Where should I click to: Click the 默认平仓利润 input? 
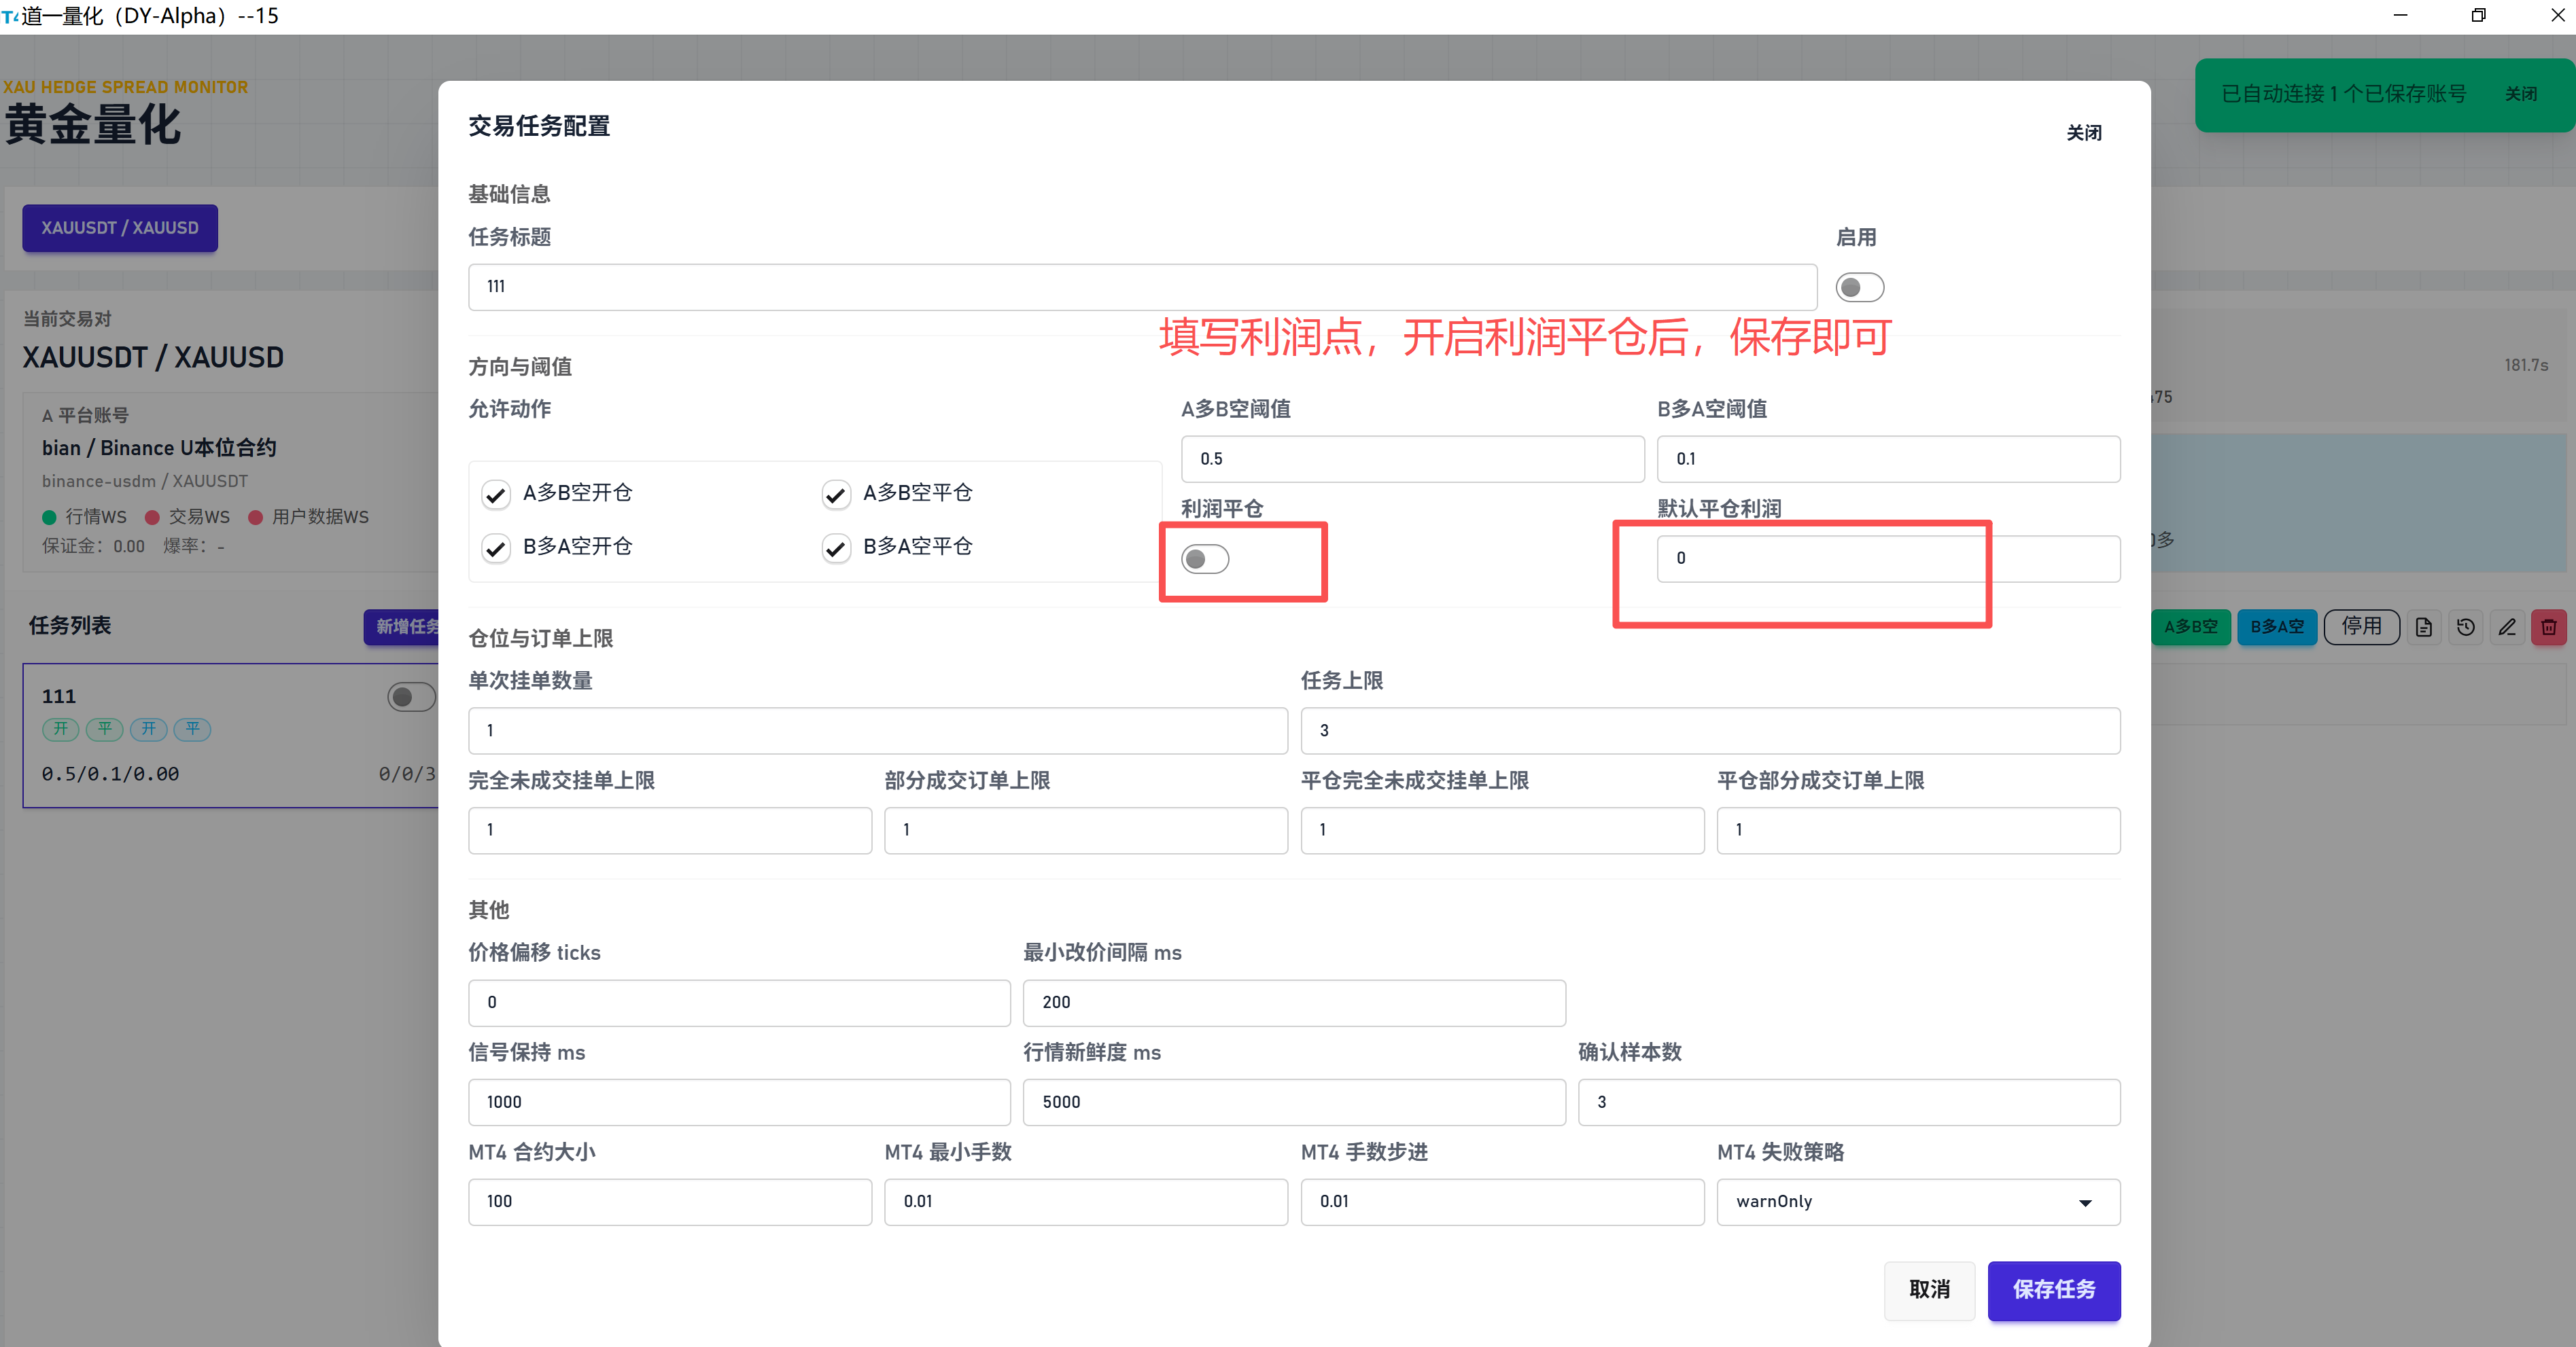click(1888, 558)
